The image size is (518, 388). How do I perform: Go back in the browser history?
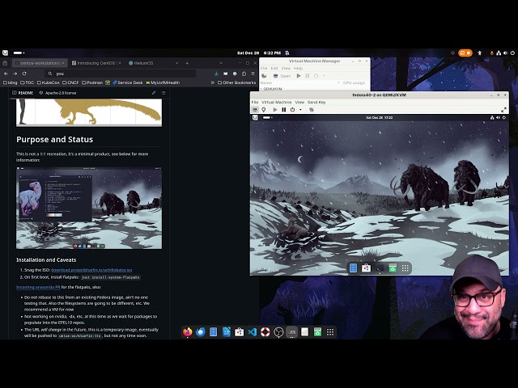click(x=6, y=74)
